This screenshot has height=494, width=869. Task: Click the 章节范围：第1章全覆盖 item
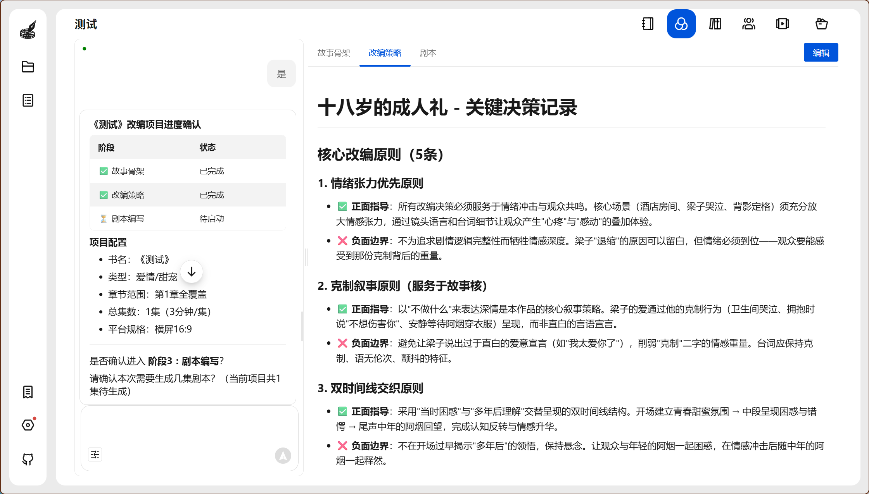point(157,294)
